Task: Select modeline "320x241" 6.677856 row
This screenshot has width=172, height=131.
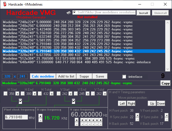Action: click(x=83, y=55)
